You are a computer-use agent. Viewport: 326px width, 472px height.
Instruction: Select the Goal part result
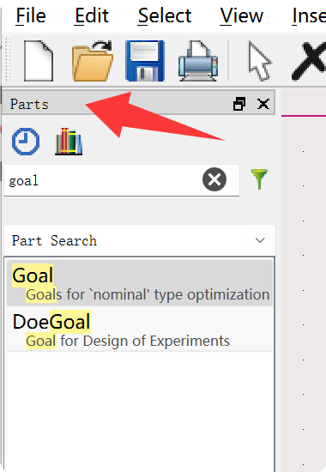[140, 283]
